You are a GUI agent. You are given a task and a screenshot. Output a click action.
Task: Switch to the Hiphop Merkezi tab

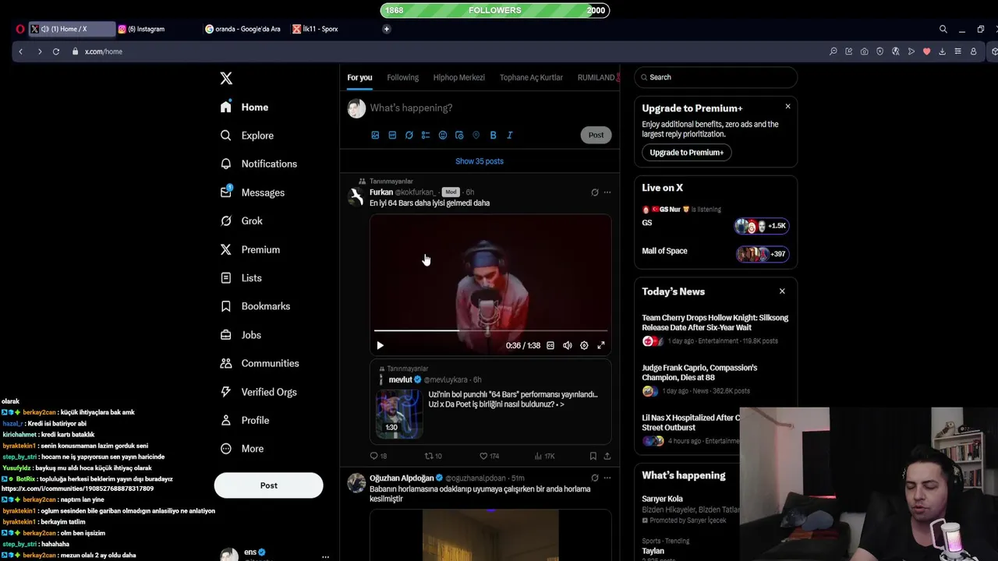(459, 77)
